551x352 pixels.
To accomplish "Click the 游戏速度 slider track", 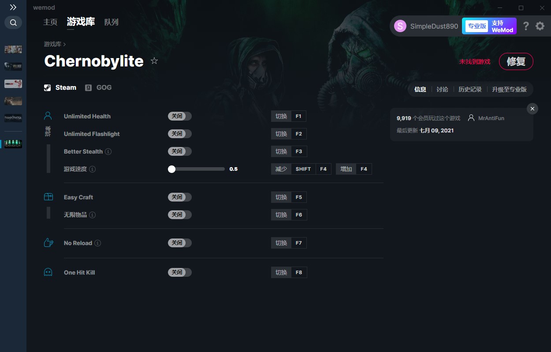I will 197,169.
